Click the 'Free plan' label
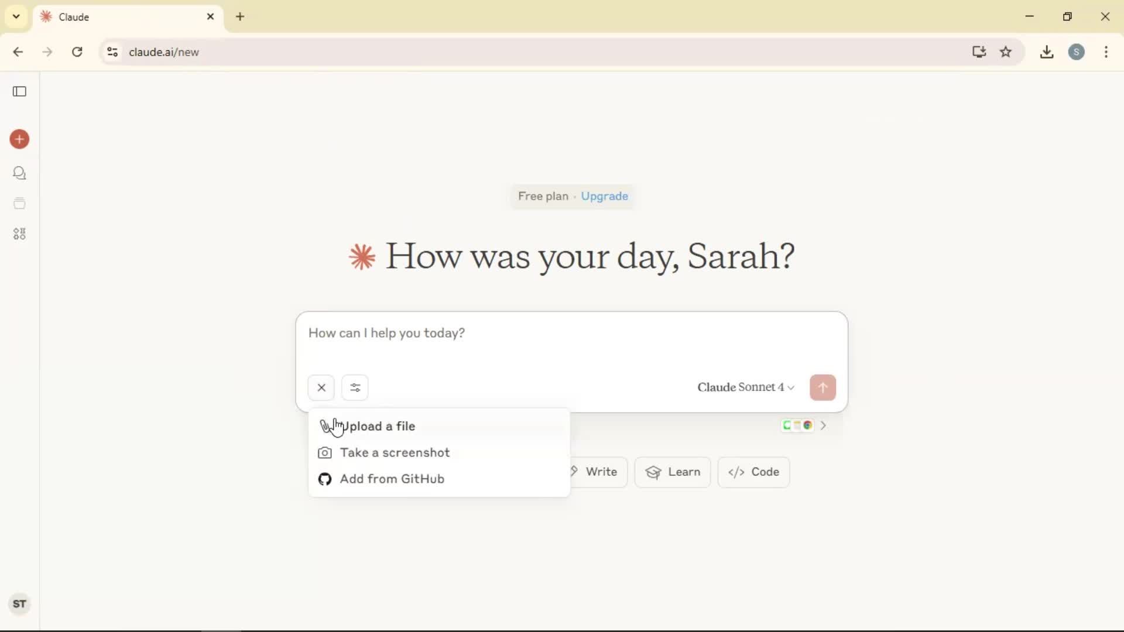1124x632 pixels. (543, 196)
